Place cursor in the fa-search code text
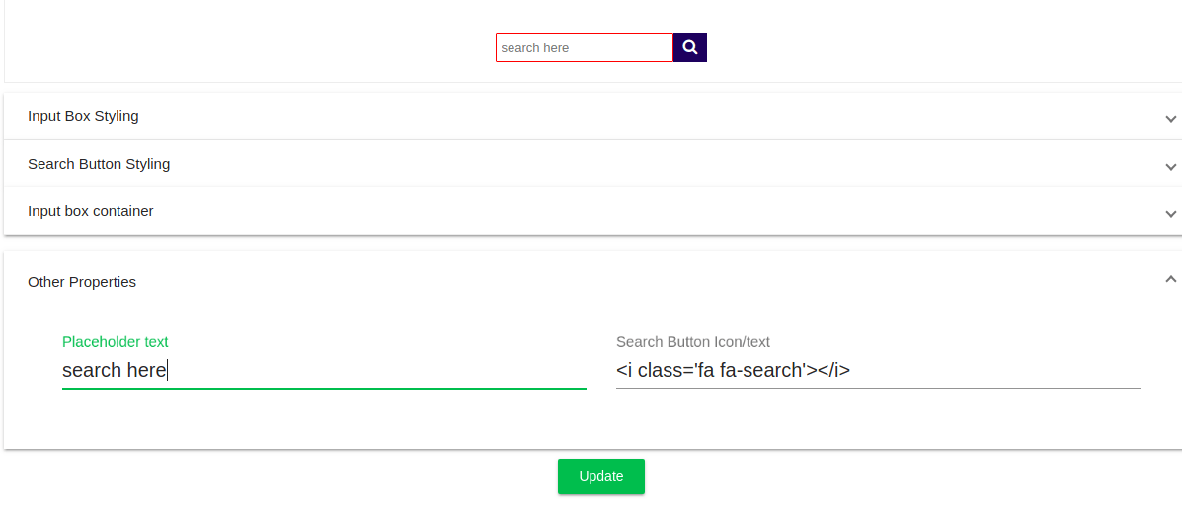The image size is (1182, 506). click(x=733, y=371)
